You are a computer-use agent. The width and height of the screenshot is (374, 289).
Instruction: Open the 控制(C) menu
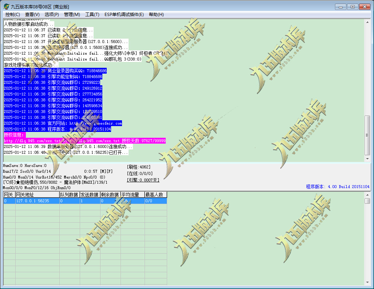pos(13,15)
